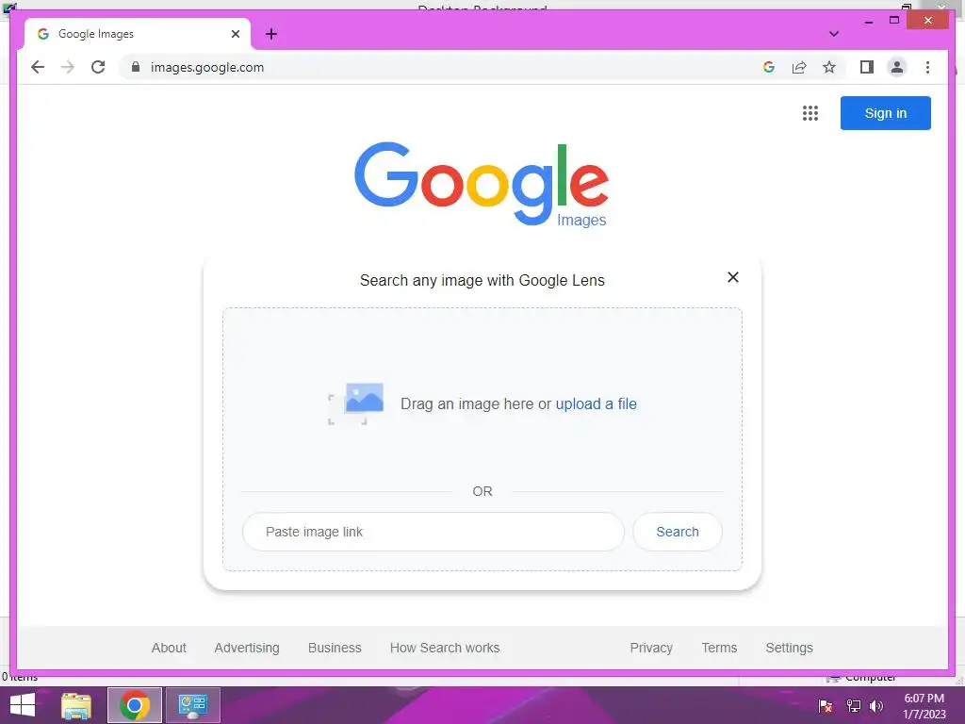965x724 pixels.
Task: Open the Windows Start menu
Action: (23, 705)
